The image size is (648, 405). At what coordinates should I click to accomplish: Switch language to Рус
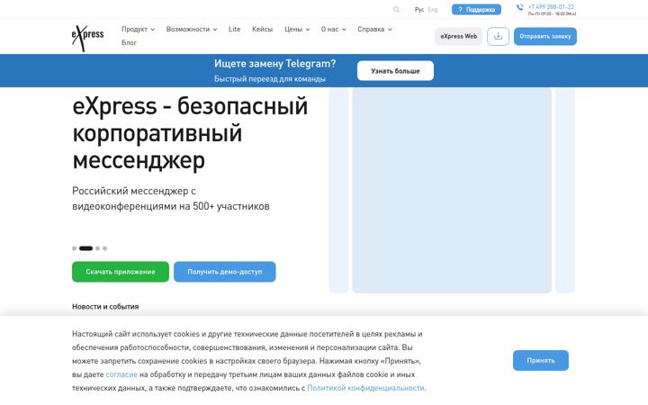[419, 10]
